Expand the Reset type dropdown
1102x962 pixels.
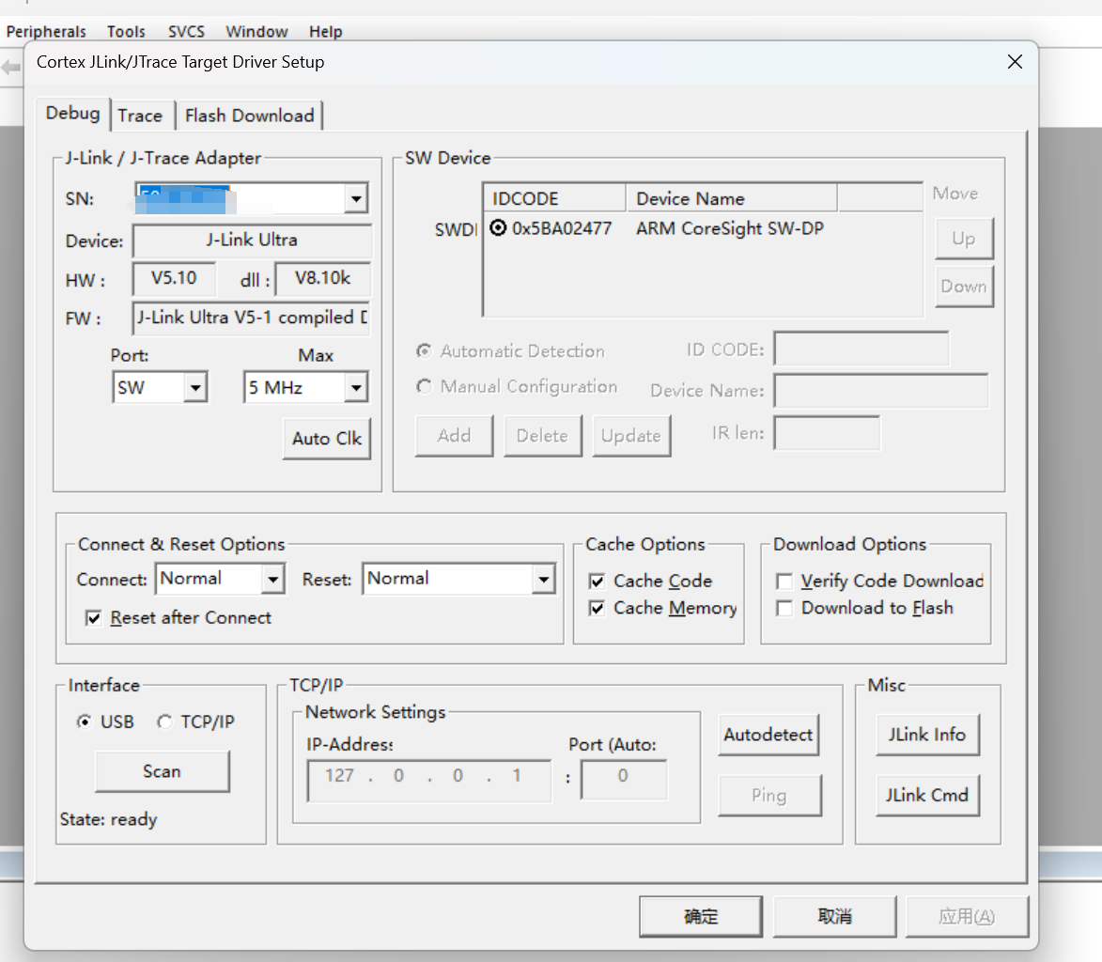tap(543, 580)
